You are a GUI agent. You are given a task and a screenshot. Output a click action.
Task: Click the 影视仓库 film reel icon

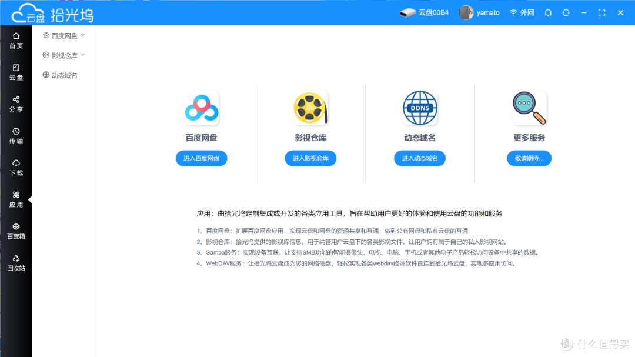coord(310,108)
